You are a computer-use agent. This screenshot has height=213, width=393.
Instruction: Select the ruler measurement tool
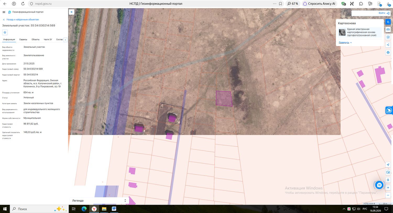click(x=388, y=30)
